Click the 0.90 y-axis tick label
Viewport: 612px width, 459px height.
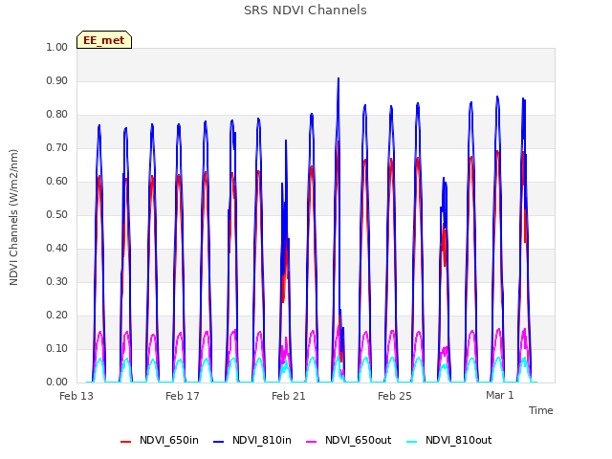pyautogui.click(x=57, y=80)
